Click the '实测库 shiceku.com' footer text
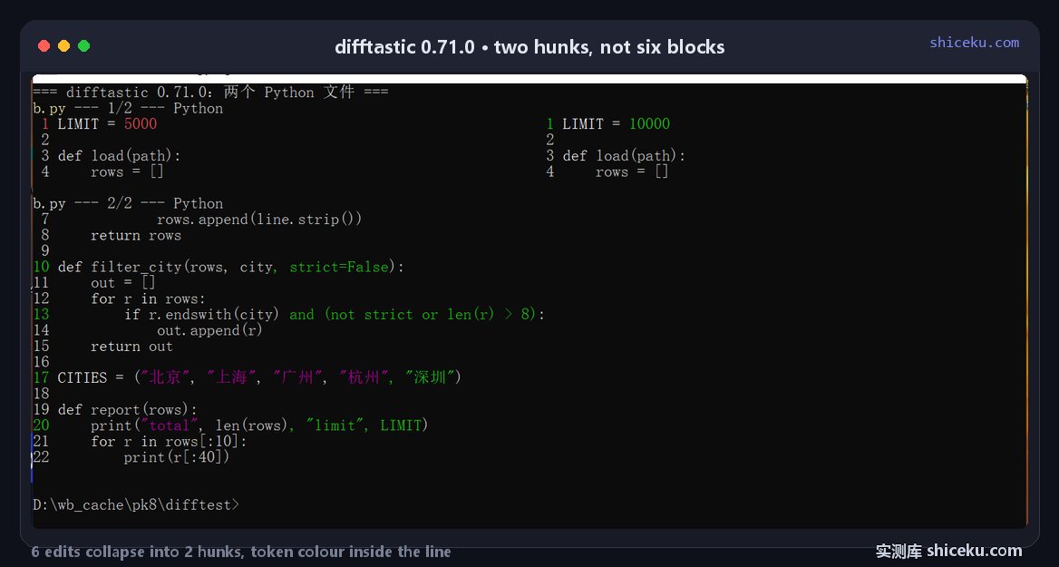This screenshot has width=1059, height=567. point(949,551)
